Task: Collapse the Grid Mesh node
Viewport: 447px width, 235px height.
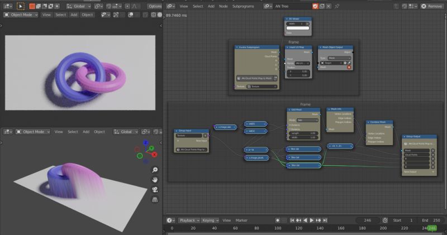Action: pos(289,109)
